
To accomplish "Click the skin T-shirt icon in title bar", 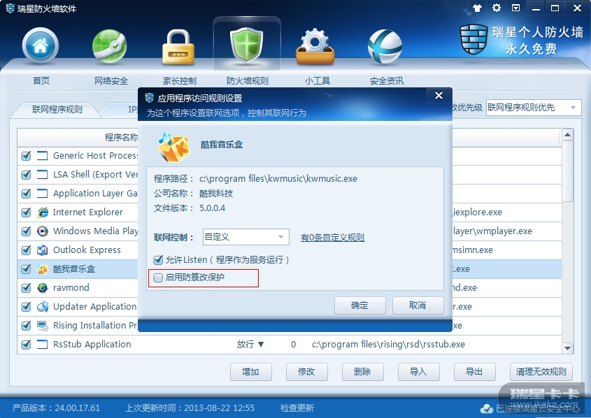I will coord(477,8).
